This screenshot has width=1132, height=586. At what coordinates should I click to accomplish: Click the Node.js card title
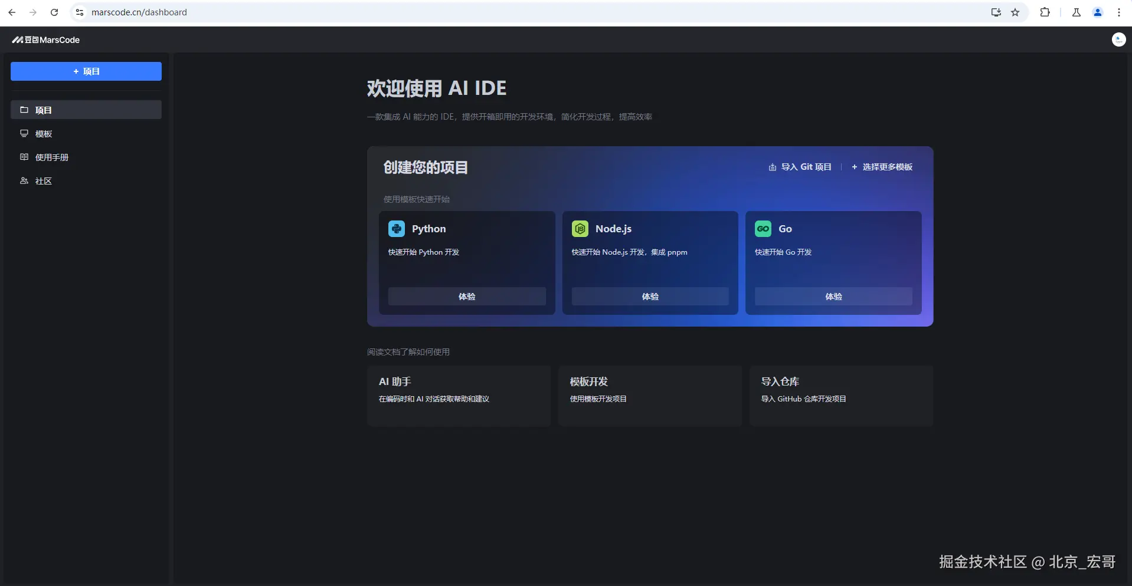pos(613,229)
